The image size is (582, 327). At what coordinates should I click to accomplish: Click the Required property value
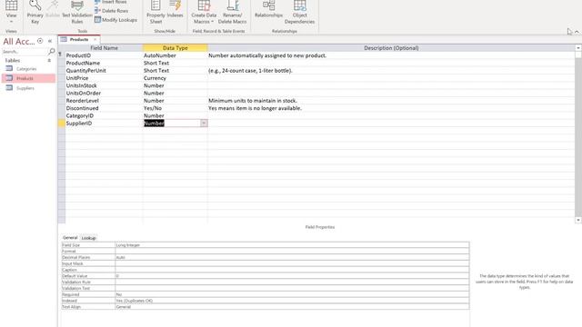pyautogui.click(x=292, y=294)
